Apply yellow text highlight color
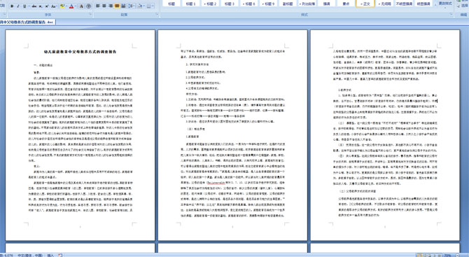The image size is (469, 257). click(x=62, y=6)
